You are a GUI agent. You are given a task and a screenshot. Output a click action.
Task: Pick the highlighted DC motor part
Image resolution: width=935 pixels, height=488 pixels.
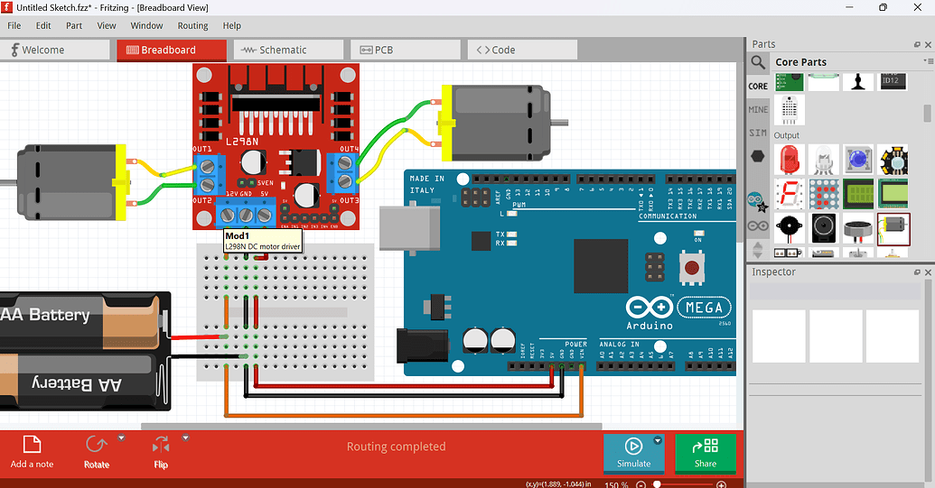pyautogui.click(x=893, y=229)
